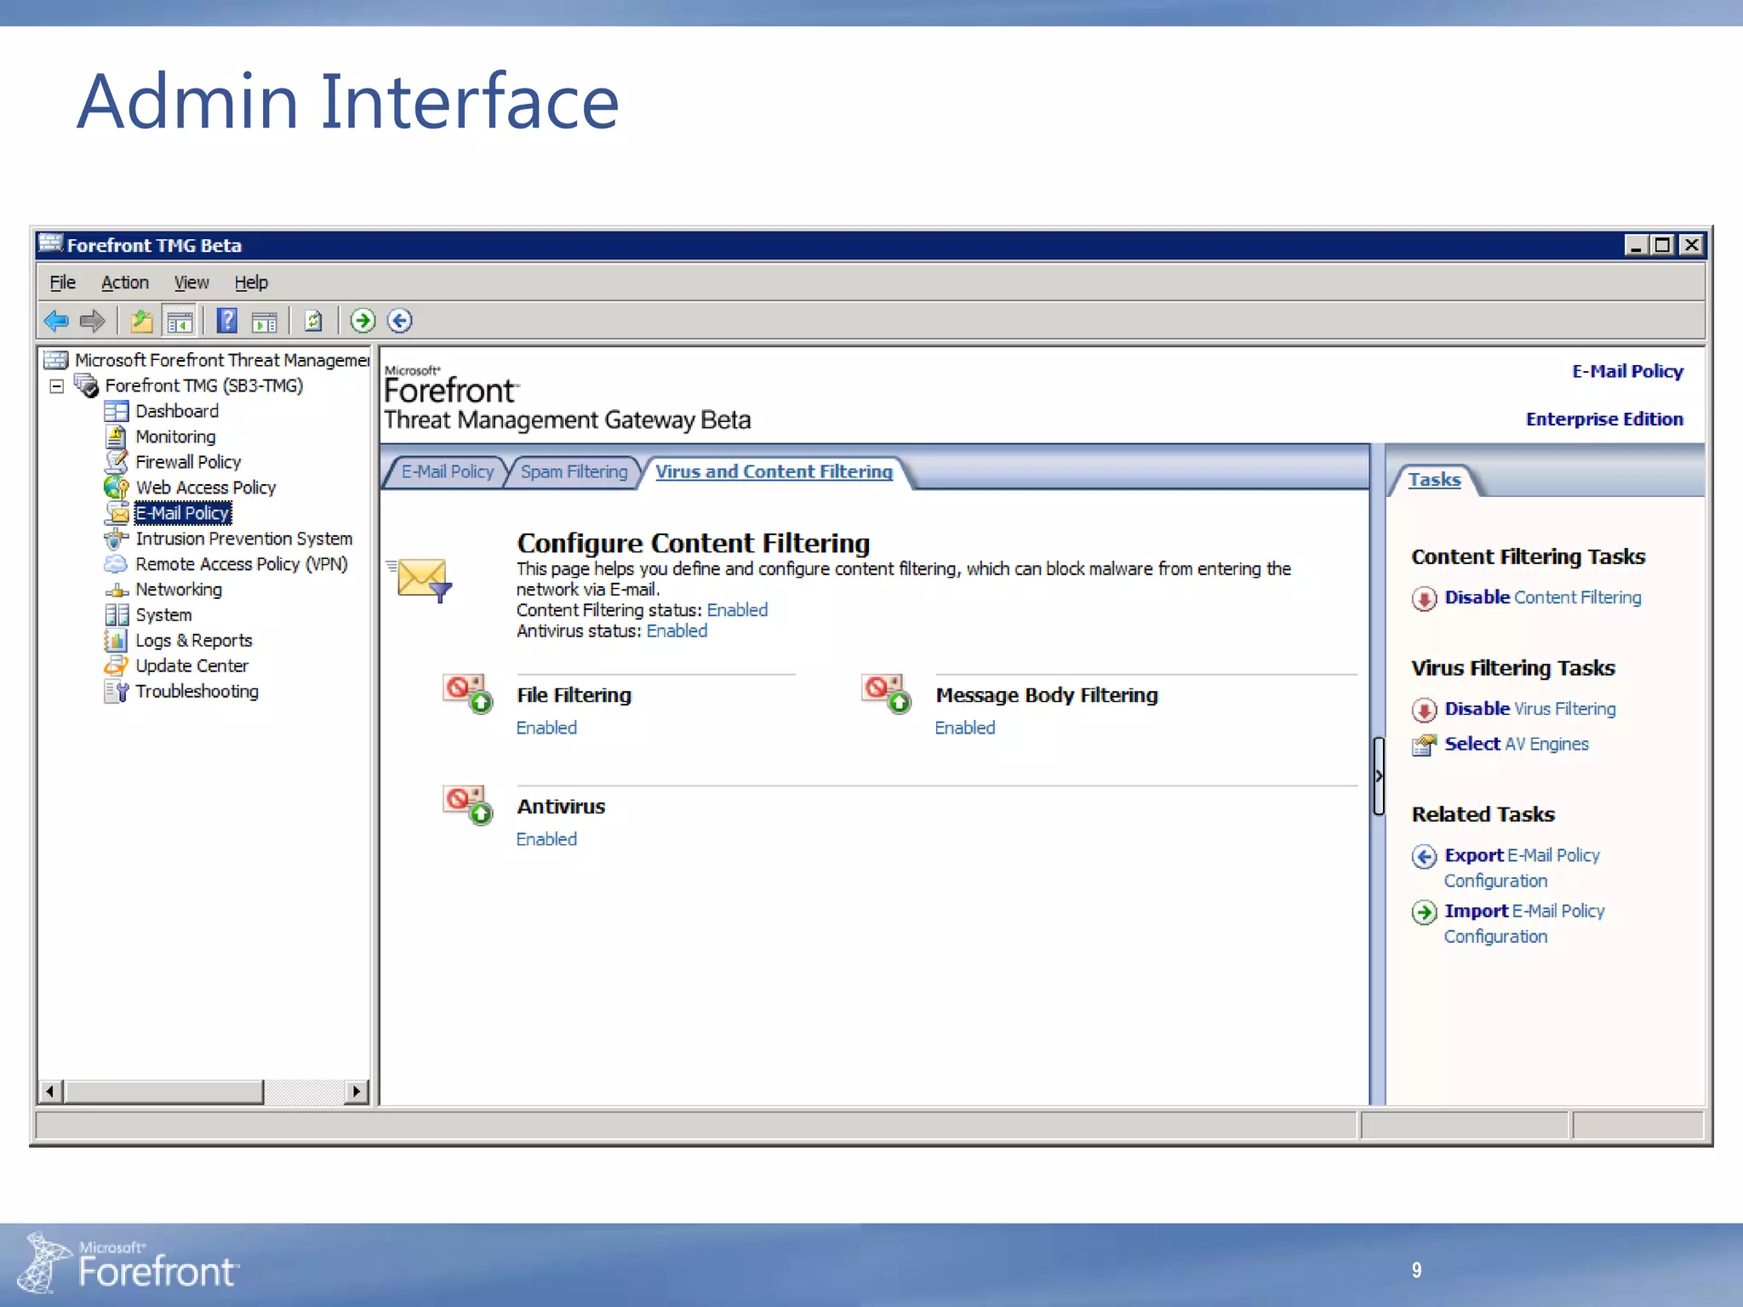Click the Antivirus heading
Viewport: 1743px width, 1307px height.
tap(561, 807)
